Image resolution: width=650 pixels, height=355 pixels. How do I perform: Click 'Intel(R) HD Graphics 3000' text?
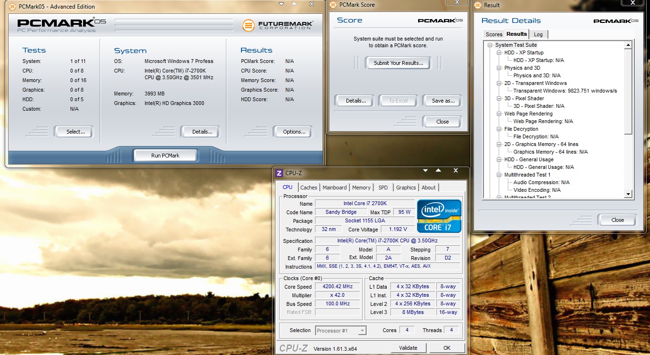tap(175, 103)
